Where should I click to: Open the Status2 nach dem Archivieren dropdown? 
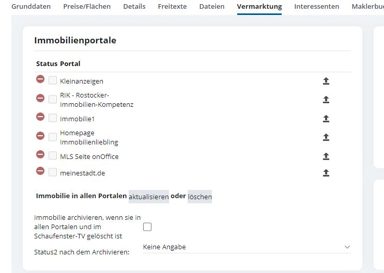[x=247, y=247]
